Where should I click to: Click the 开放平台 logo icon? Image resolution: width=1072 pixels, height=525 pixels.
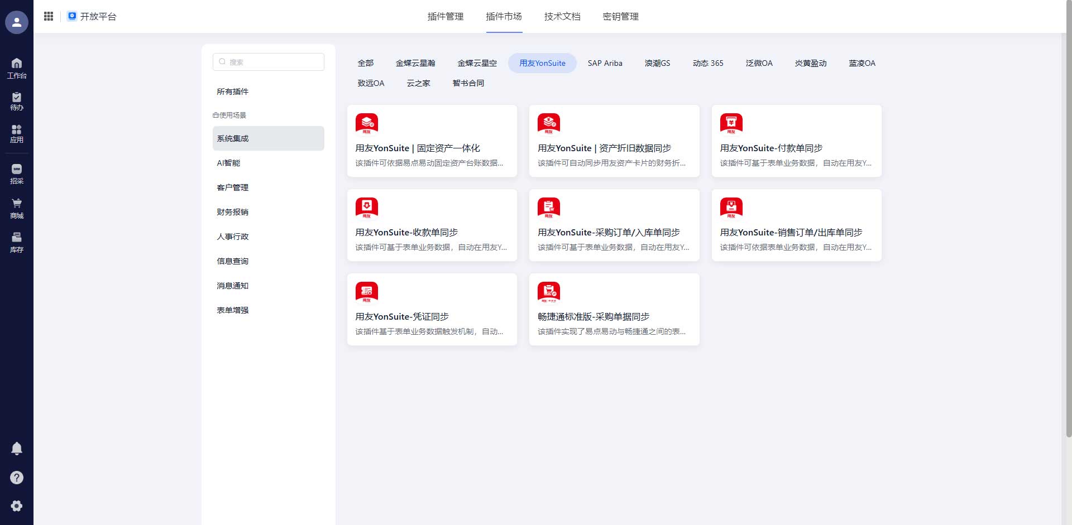(x=72, y=16)
